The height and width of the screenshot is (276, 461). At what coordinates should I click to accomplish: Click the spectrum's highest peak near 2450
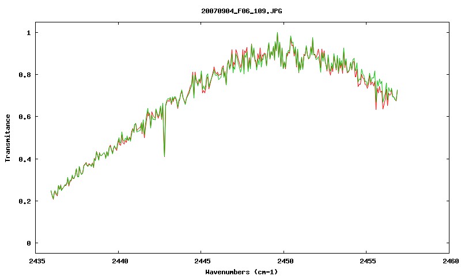pyautogui.click(x=277, y=33)
